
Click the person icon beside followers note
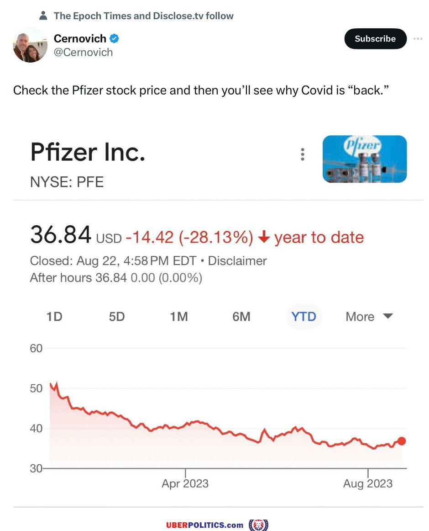(x=43, y=16)
